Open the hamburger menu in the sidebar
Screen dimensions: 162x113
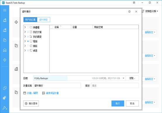pyautogui.click(x=5, y=10)
